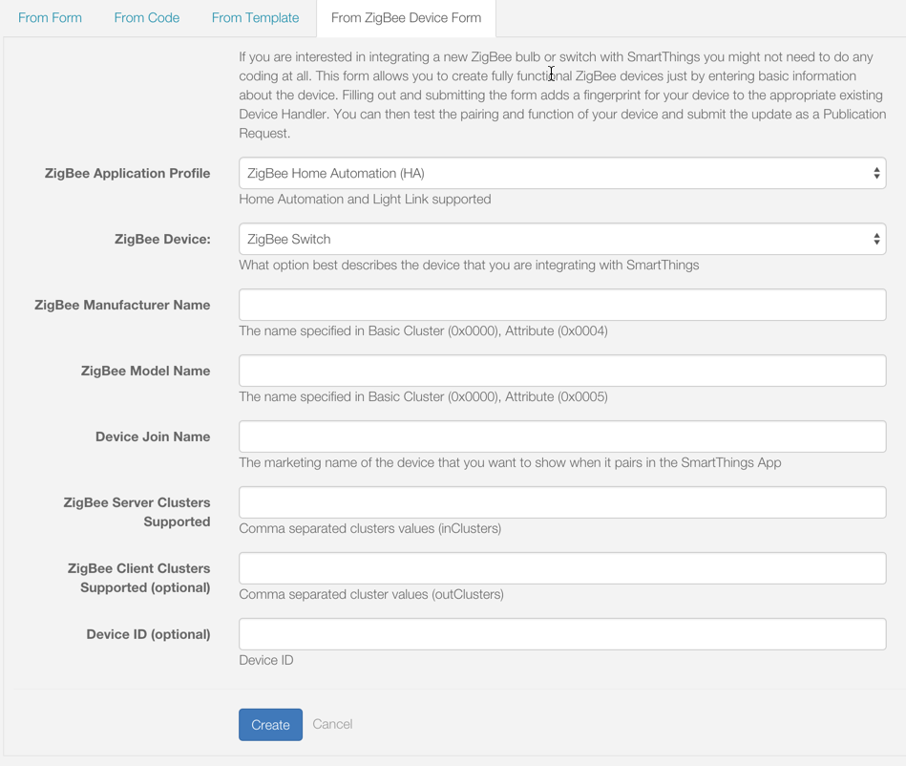Viewport: 906px width, 766px height.
Task: Open the ZigBee Application Profile dropdown
Action: click(562, 173)
